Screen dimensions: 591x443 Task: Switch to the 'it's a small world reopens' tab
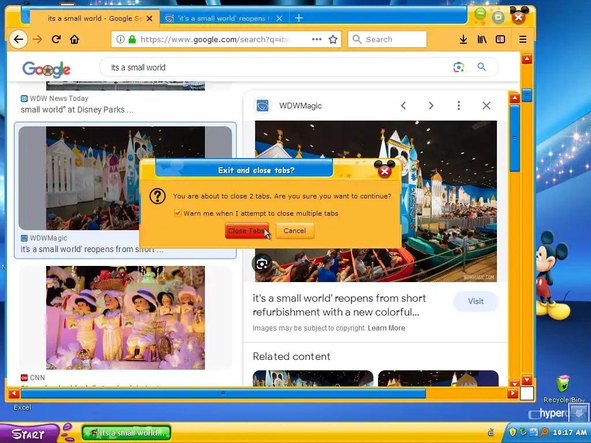225,18
